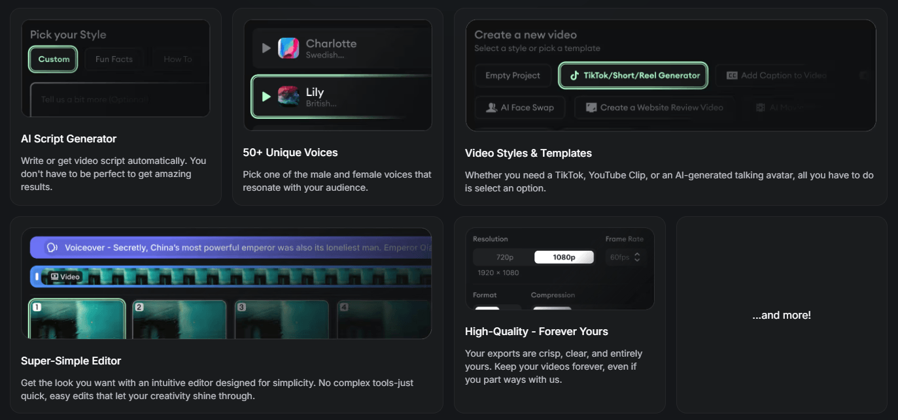Choose 1080p resolution
Screen dimensions: 898x420
pyautogui.click(x=564, y=257)
